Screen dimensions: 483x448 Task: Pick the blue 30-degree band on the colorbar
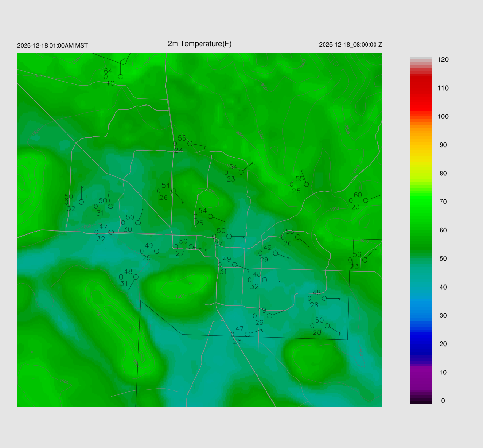[x=420, y=315]
